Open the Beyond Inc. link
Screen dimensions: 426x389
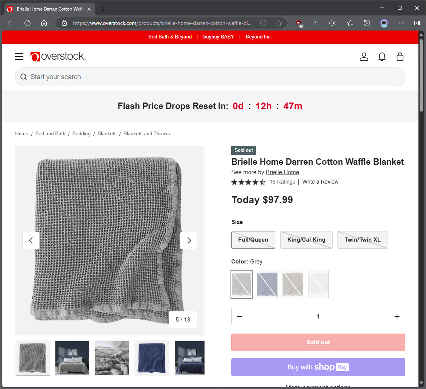coord(258,37)
